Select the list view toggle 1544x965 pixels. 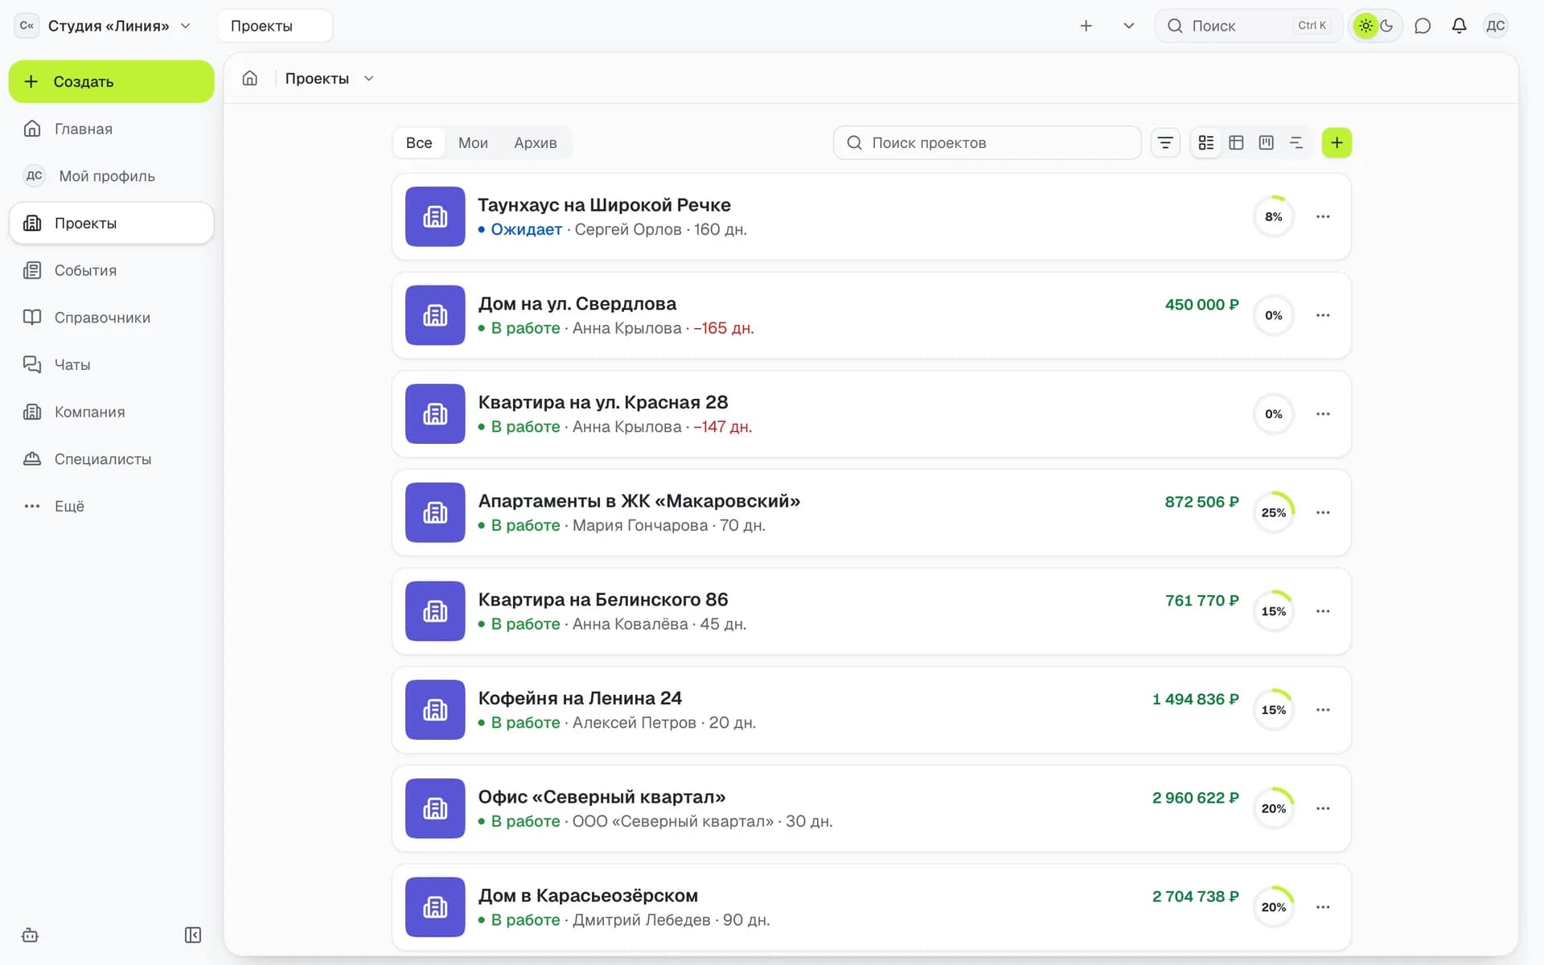click(x=1206, y=143)
